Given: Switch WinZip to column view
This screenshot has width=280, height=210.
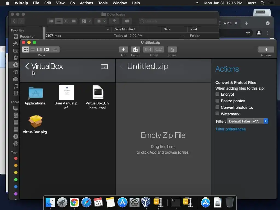Looking at the screenshot, I should (40, 49).
